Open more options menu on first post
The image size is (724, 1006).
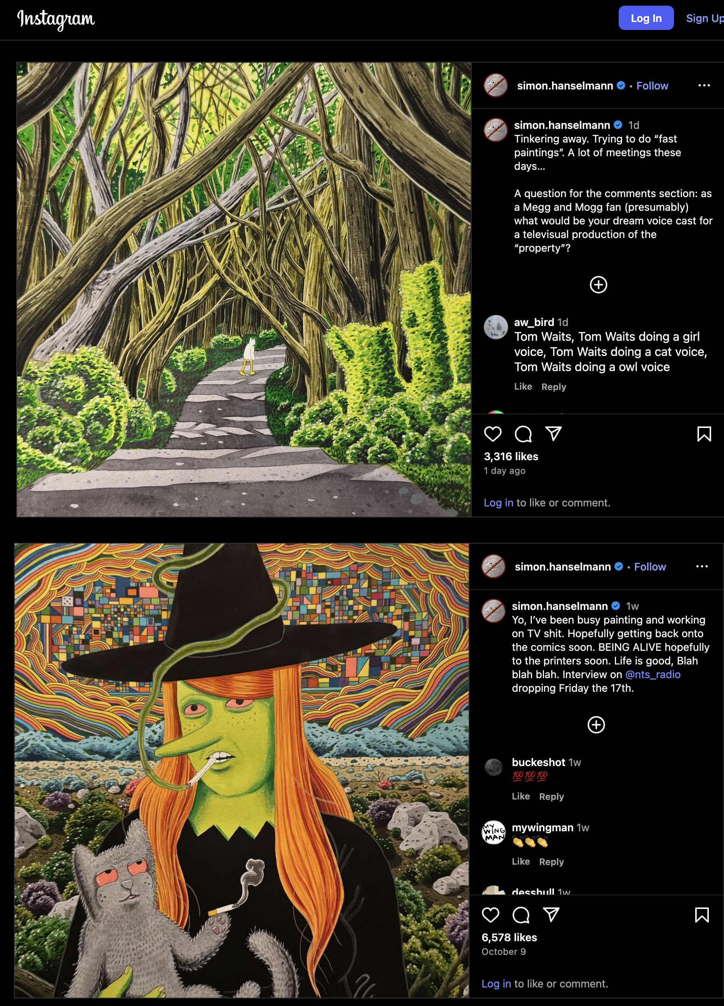(704, 85)
